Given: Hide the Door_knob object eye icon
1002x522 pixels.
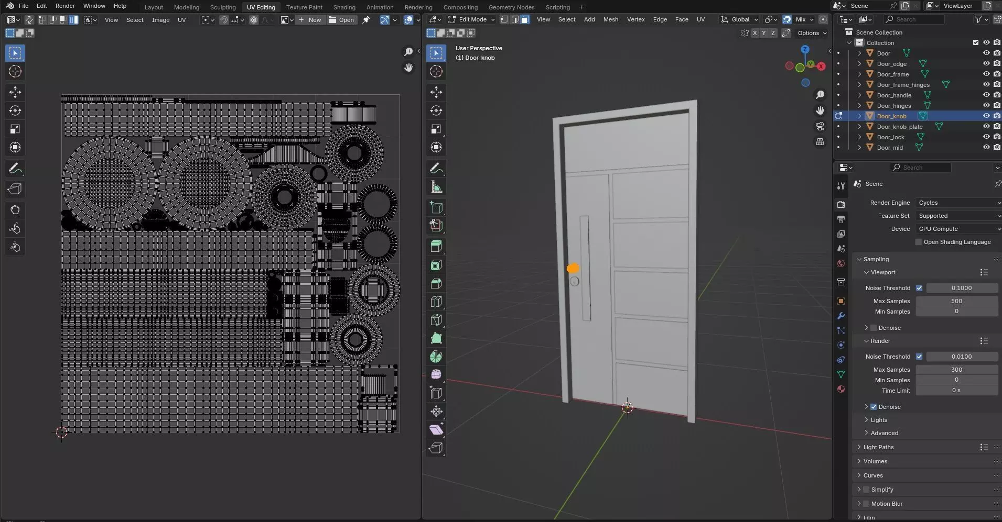Looking at the screenshot, I should 986,116.
